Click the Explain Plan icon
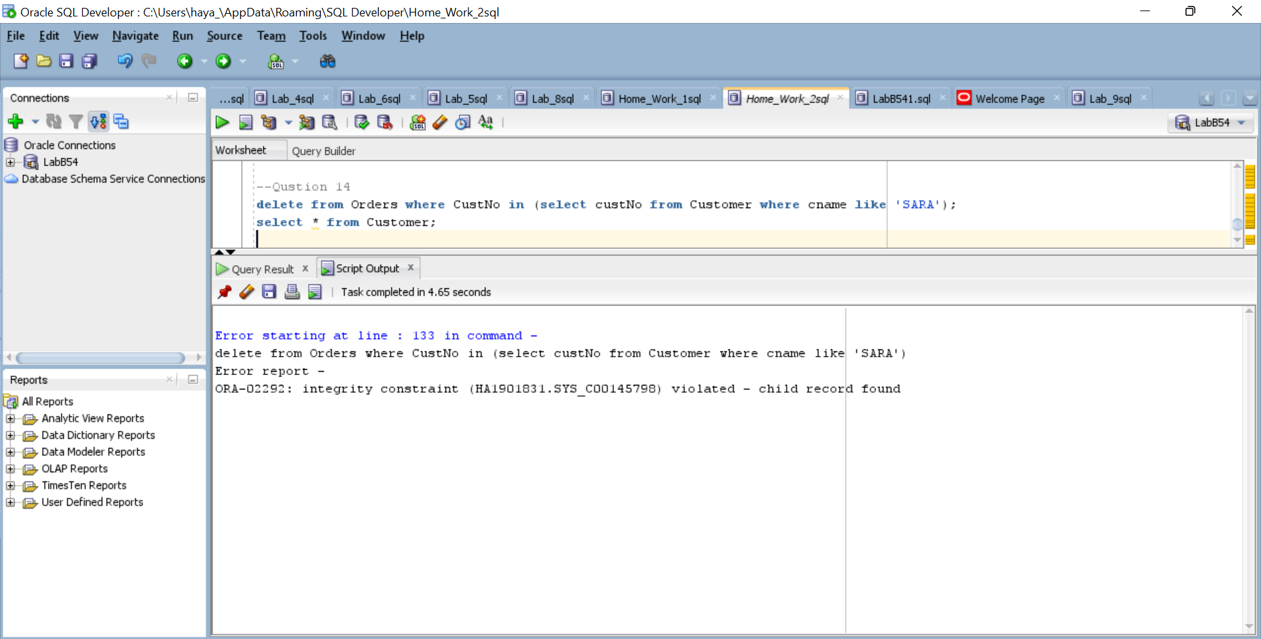1261x639 pixels. point(268,122)
